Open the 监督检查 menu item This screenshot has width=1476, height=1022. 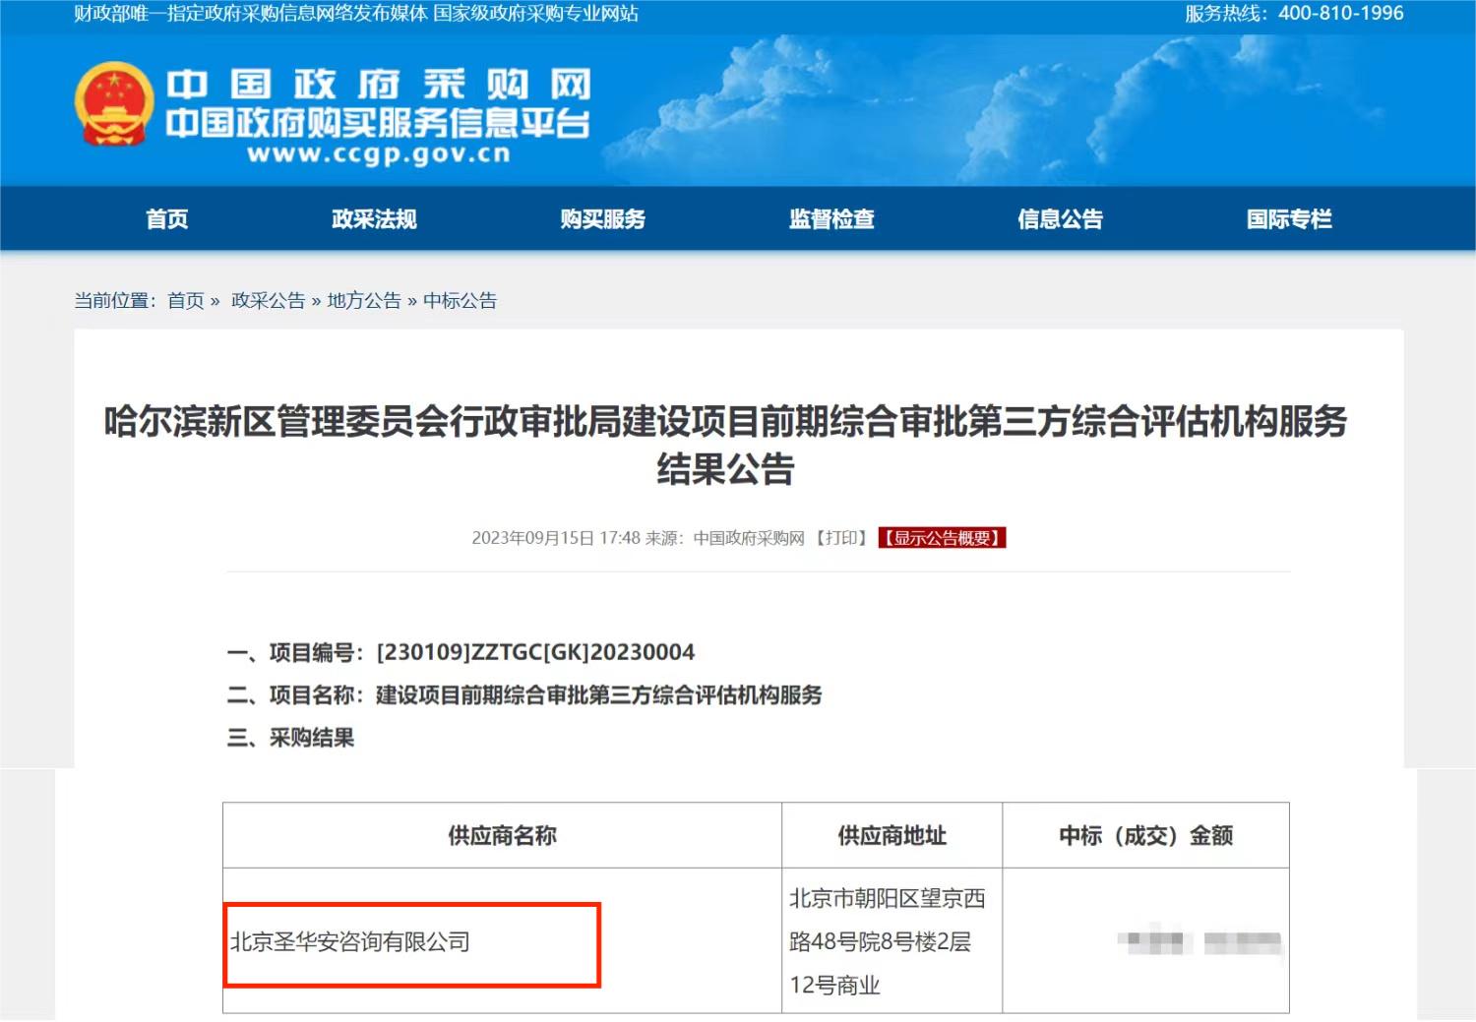click(831, 219)
